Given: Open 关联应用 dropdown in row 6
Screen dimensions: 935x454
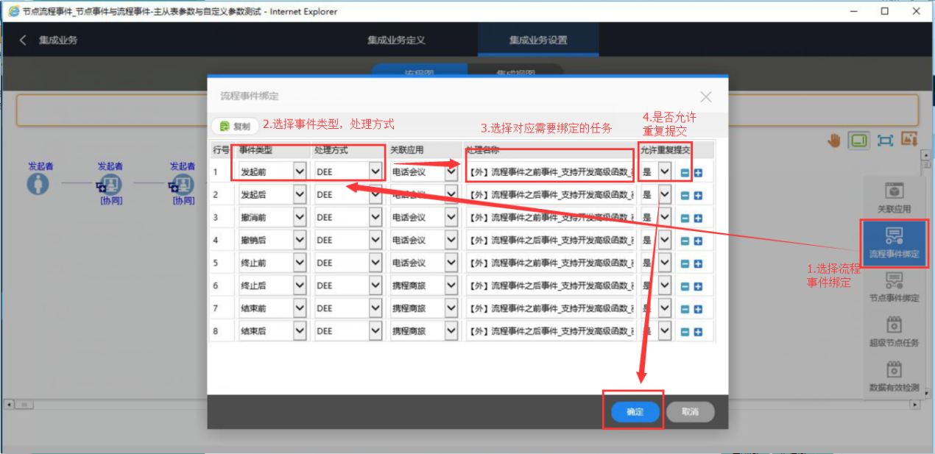Looking at the screenshot, I should 451,286.
